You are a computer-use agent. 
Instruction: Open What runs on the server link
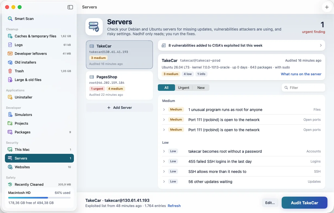click(301, 74)
